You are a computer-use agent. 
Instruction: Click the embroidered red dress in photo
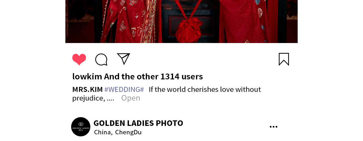click(x=129, y=22)
